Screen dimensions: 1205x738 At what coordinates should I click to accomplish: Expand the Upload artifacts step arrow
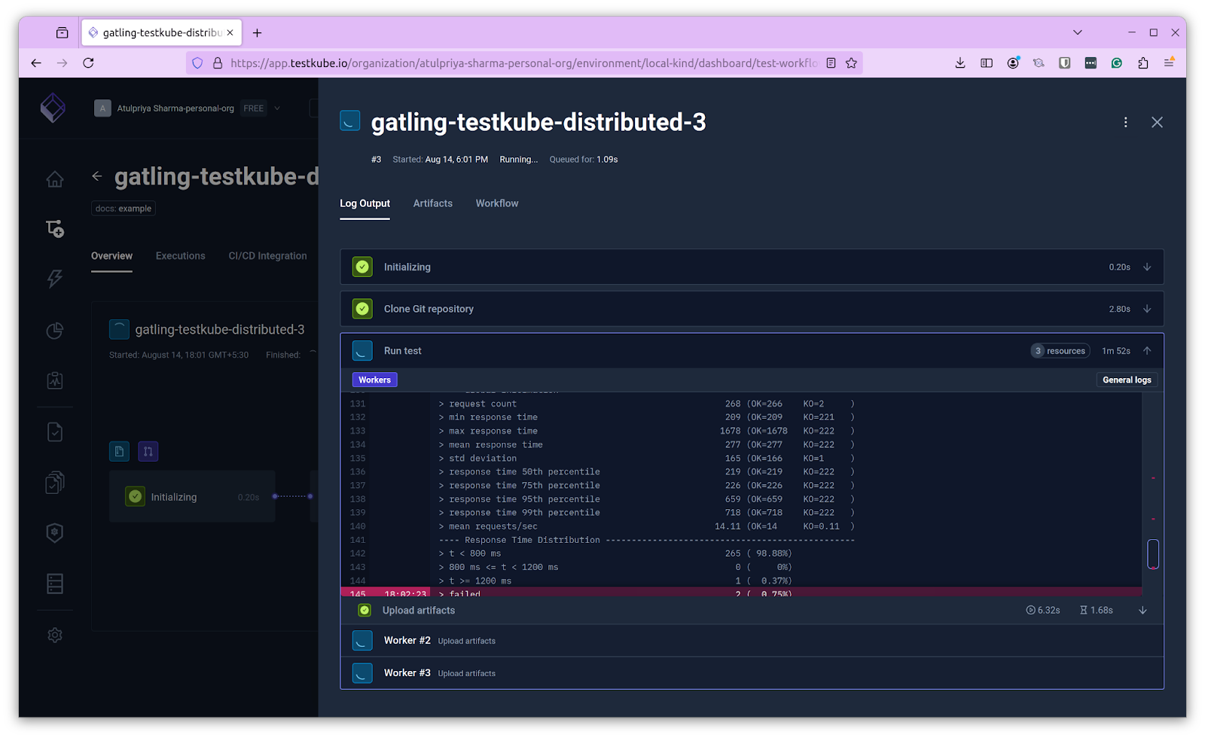click(x=1142, y=611)
